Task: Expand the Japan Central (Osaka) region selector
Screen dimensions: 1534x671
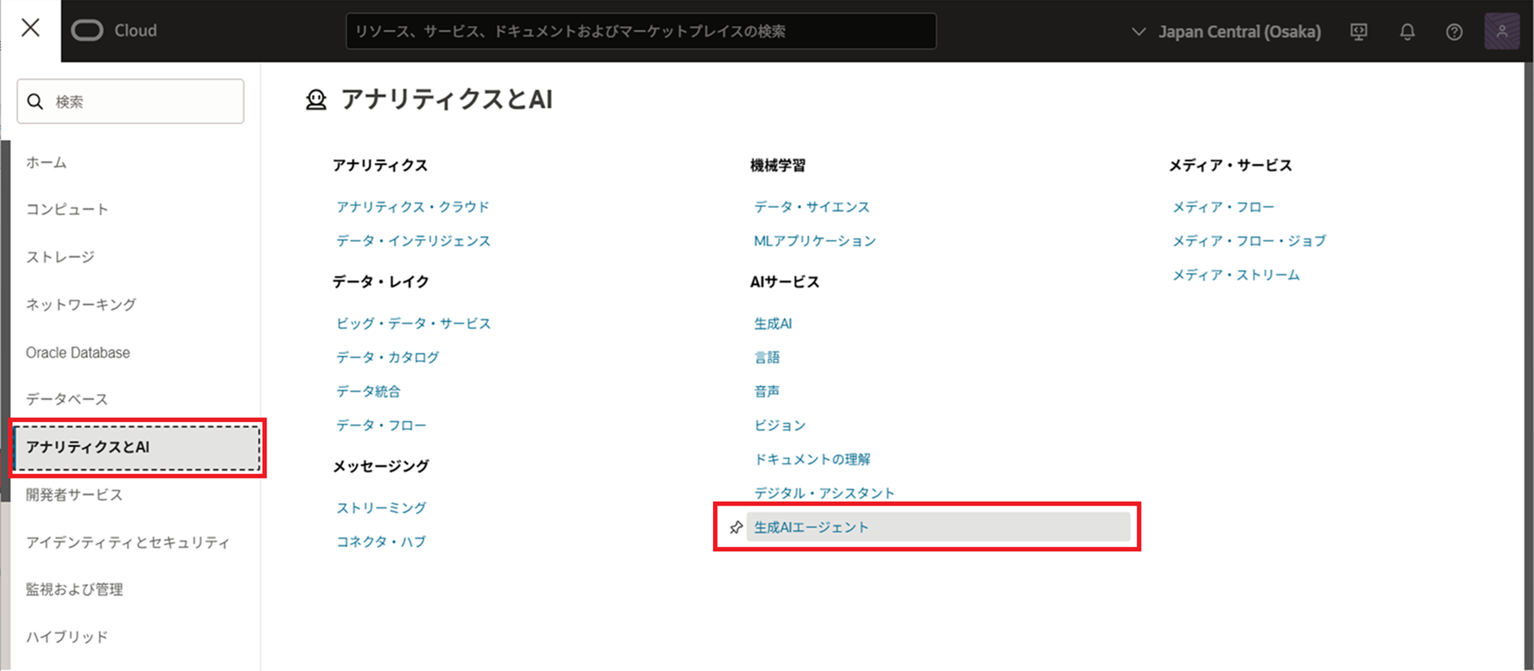Action: pos(1226,31)
